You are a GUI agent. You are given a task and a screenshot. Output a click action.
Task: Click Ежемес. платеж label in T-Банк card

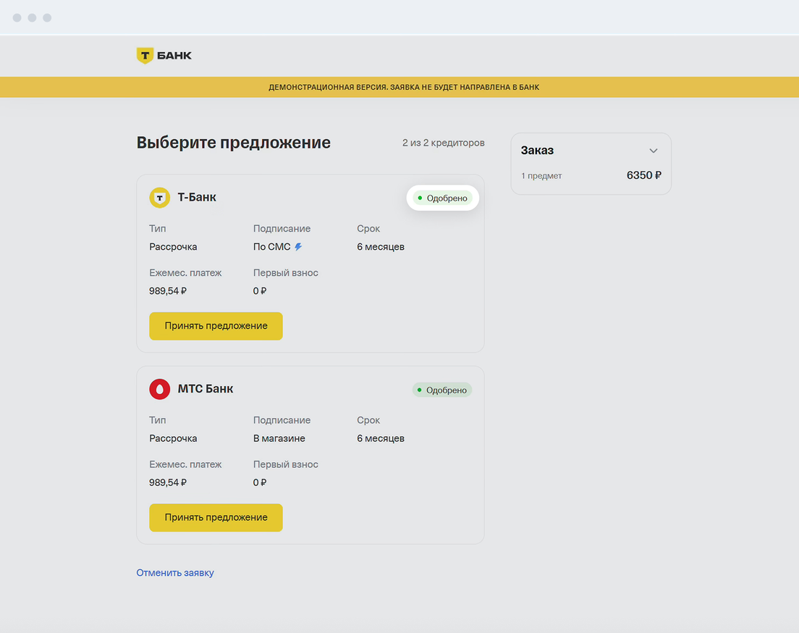click(x=185, y=273)
